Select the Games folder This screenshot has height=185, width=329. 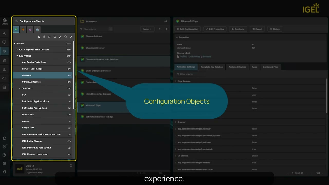coord(43,121)
